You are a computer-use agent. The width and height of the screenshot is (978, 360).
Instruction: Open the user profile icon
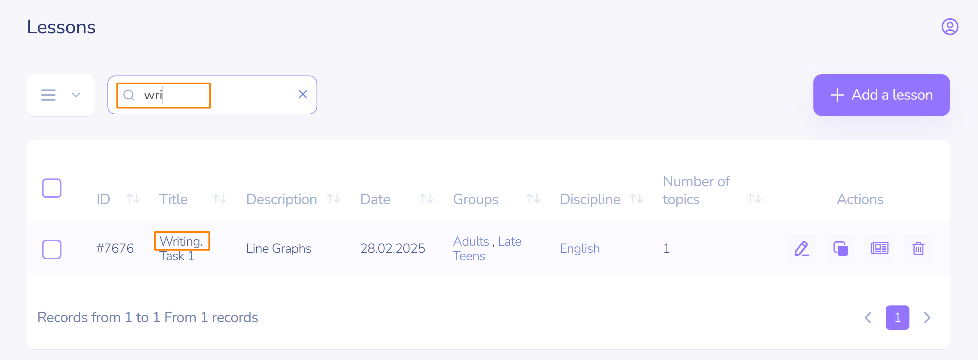click(x=950, y=27)
